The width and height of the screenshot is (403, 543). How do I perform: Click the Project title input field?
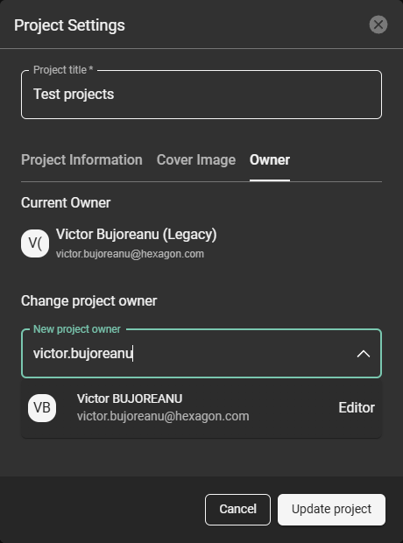201,95
